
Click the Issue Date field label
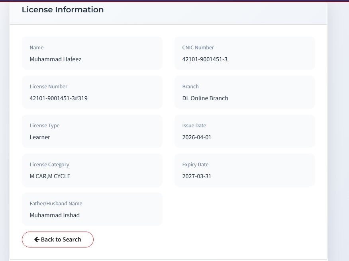click(x=194, y=126)
